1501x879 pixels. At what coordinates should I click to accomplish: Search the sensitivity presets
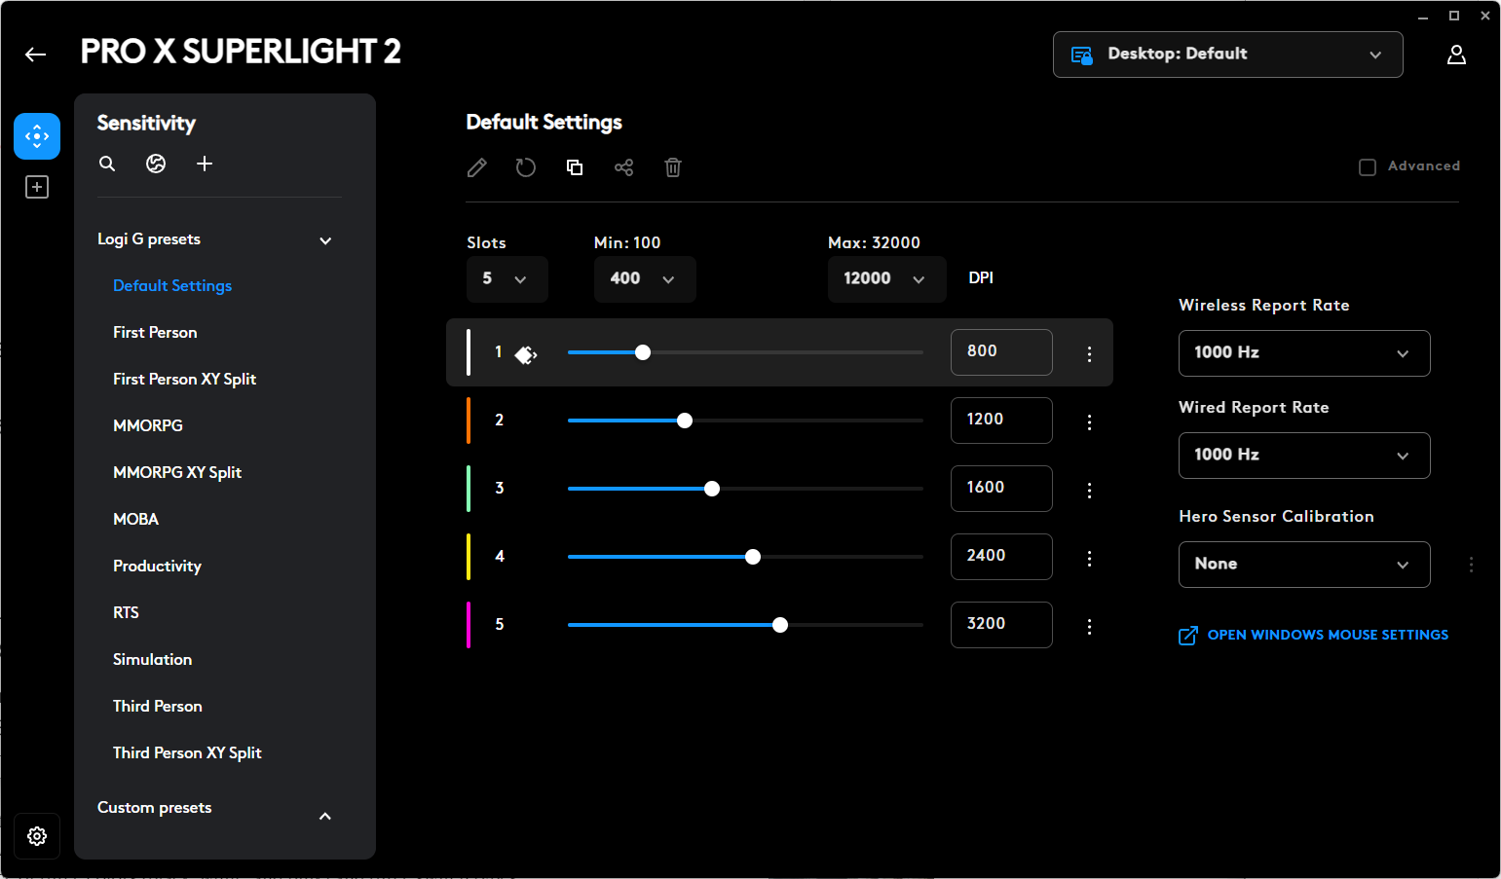[x=107, y=164]
